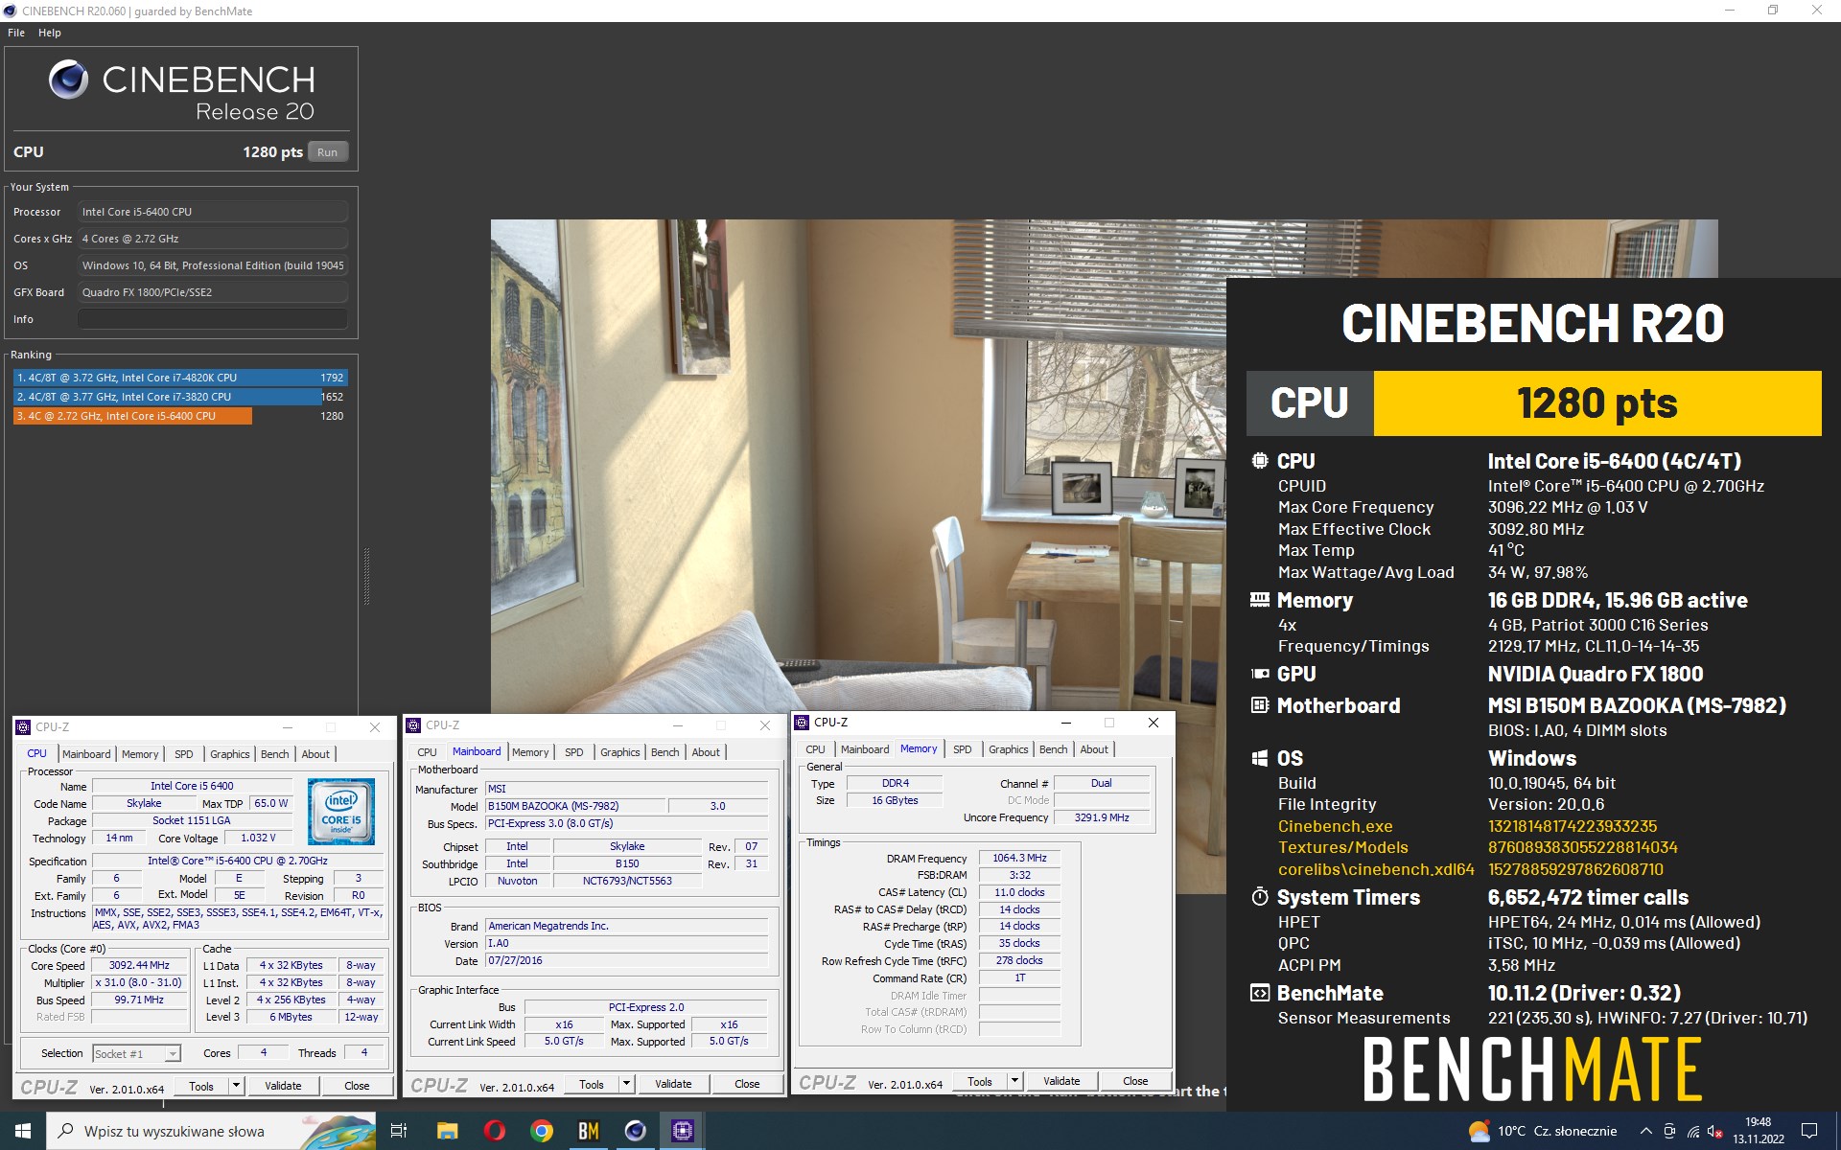Click the clock and date in the taskbar

tap(1758, 1131)
